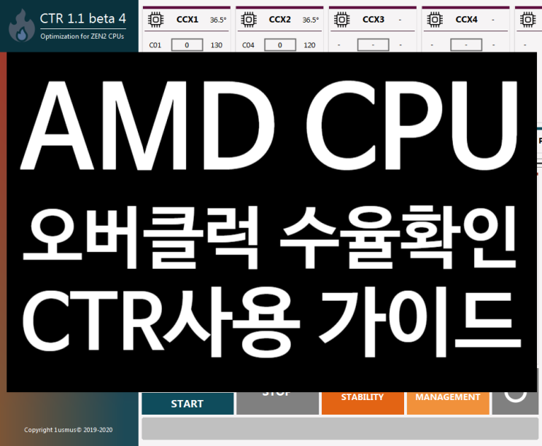Image resolution: width=542 pixels, height=446 pixels.
Task: Click the CCX2 label
Action: point(280,20)
